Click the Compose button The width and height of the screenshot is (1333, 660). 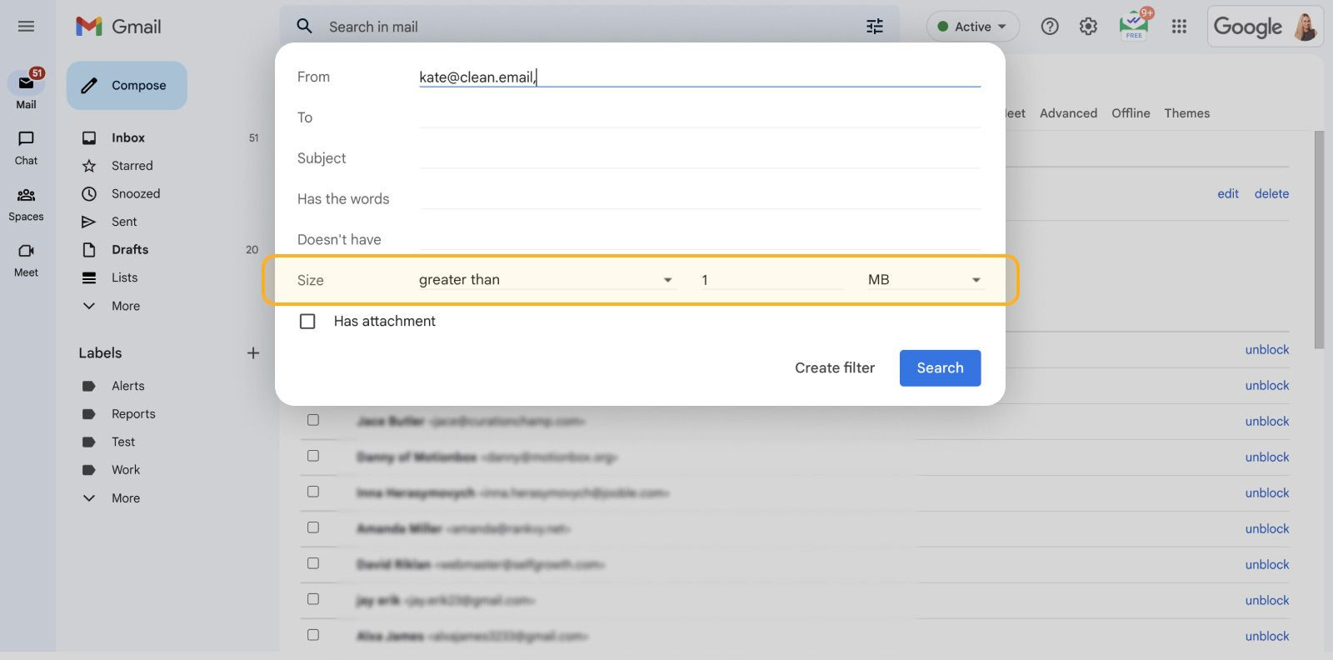coord(127,85)
